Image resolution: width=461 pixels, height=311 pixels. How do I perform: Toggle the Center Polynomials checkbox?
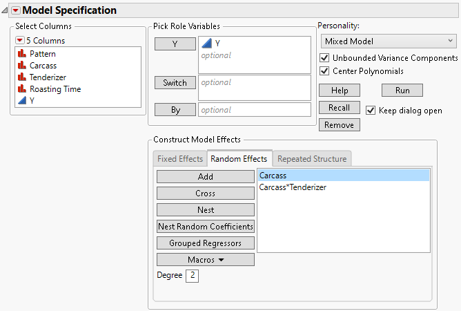[x=325, y=71]
